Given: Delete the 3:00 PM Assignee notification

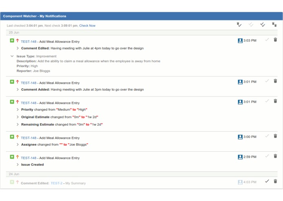Looking at the screenshot, I should (x=275, y=136).
